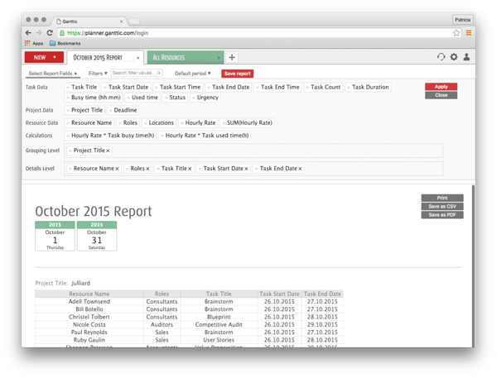Screen dimensions: 497x378
Task: Click Save as CSV
Action: point(442,207)
